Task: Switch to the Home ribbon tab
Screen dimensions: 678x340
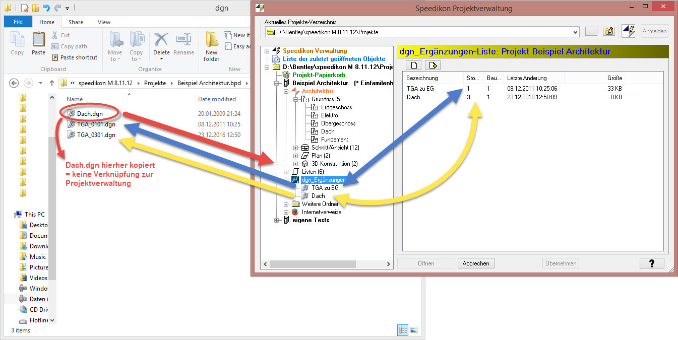Action: (47, 22)
